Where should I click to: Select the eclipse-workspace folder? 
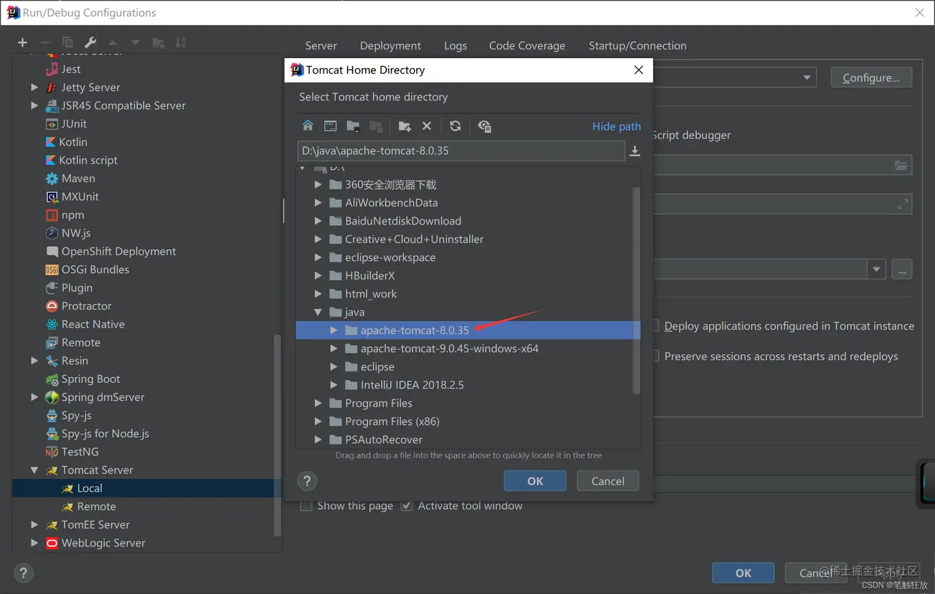tap(390, 257)
